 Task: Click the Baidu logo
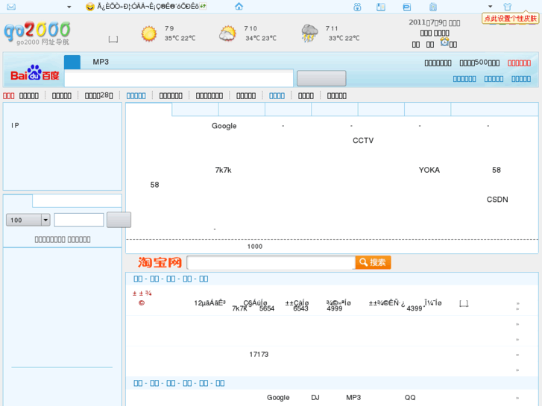[x=34, y=73]
